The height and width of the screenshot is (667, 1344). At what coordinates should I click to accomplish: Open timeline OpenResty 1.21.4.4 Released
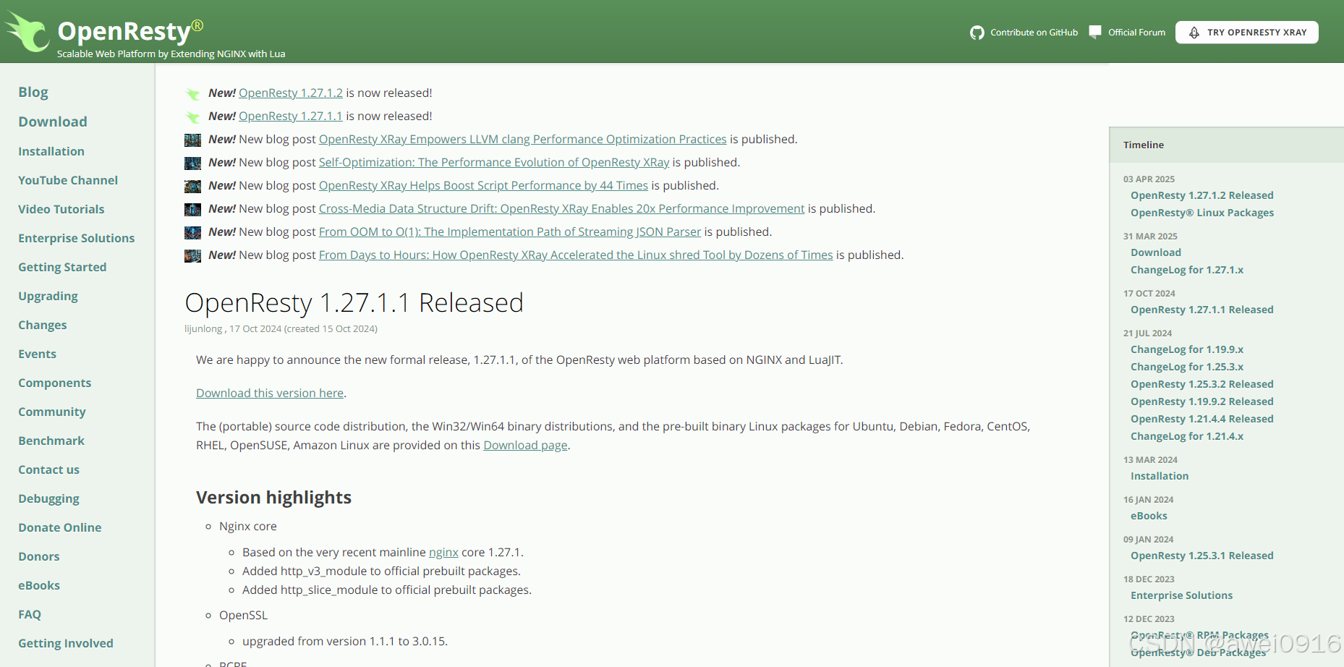point(1201,419)
